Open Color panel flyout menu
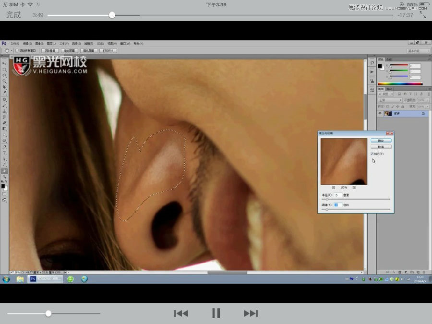This screenshot has height=324, width=432. click(429, 60)
